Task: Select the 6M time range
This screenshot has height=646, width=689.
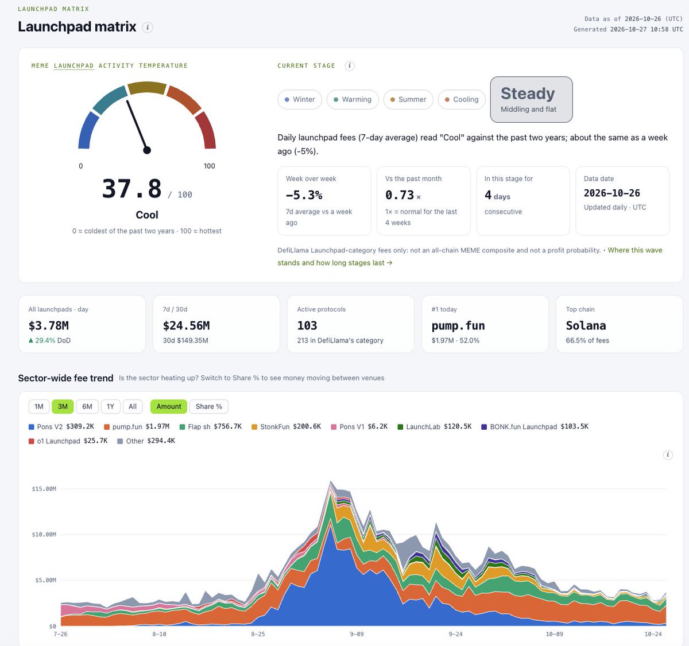Action: pyautogui.click(x=87, y=407)
